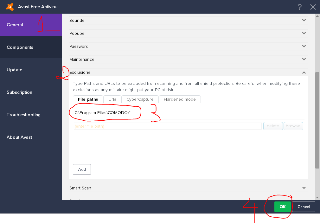Expand the Sounds section chevron
Viewport: 320px width, 223px height.
[x=304, y=20]
